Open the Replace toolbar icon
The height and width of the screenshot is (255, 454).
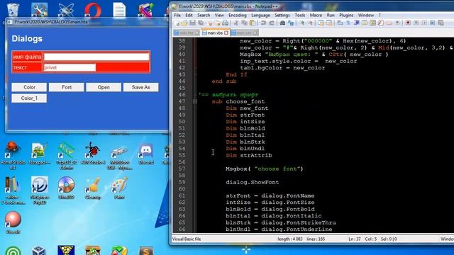click(x=291, y=23)
